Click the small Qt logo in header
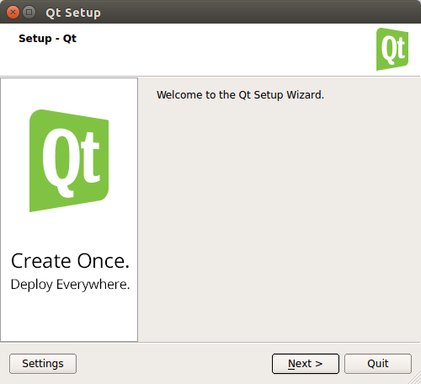The width and height of the screenshot is (421, 384). pyautogui.click(x=392, y=49)
